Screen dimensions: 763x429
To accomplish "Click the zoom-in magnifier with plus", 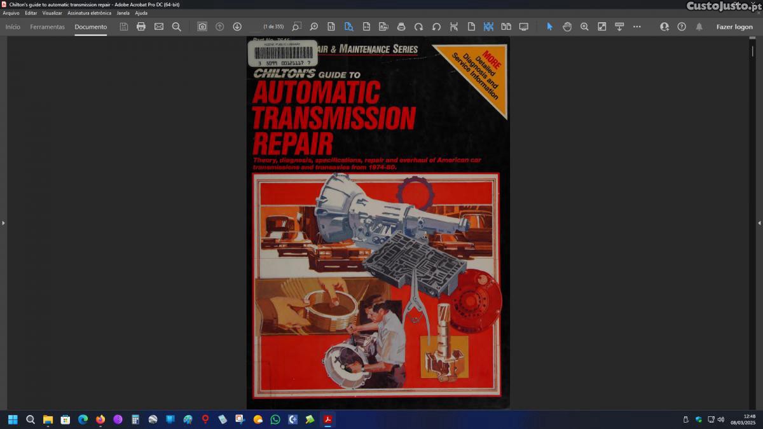I will pyautogui.click(x=584, y=27).
